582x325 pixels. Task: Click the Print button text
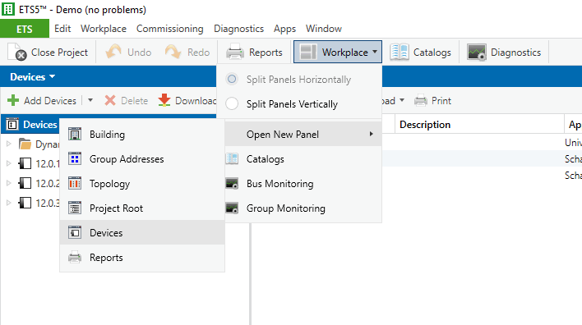(441, 100)
